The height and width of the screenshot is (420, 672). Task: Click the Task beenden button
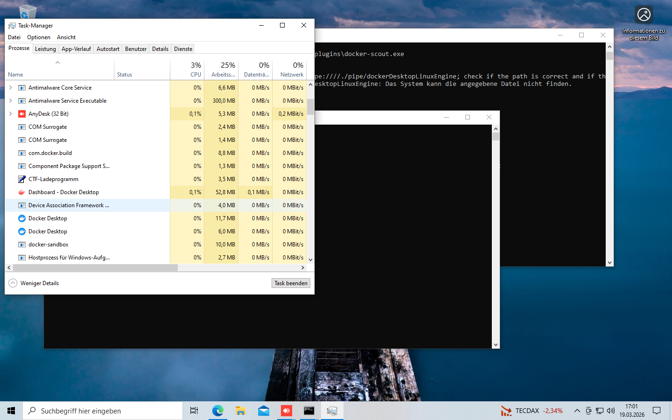click(291, 283)
